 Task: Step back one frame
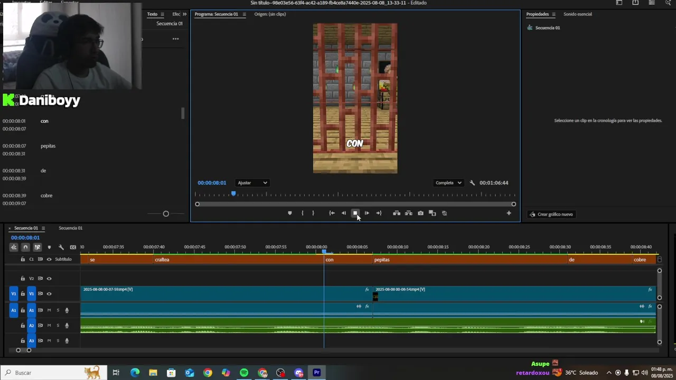[343, 213]
